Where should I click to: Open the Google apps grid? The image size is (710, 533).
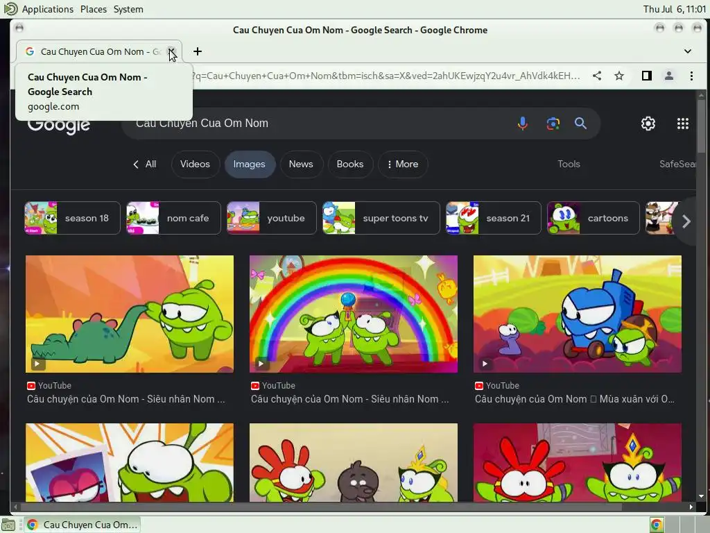click(x=683, y=124)
